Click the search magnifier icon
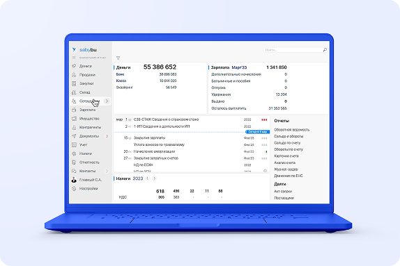The height and width of the screenshot is (266, 400). tap(325, 50)
